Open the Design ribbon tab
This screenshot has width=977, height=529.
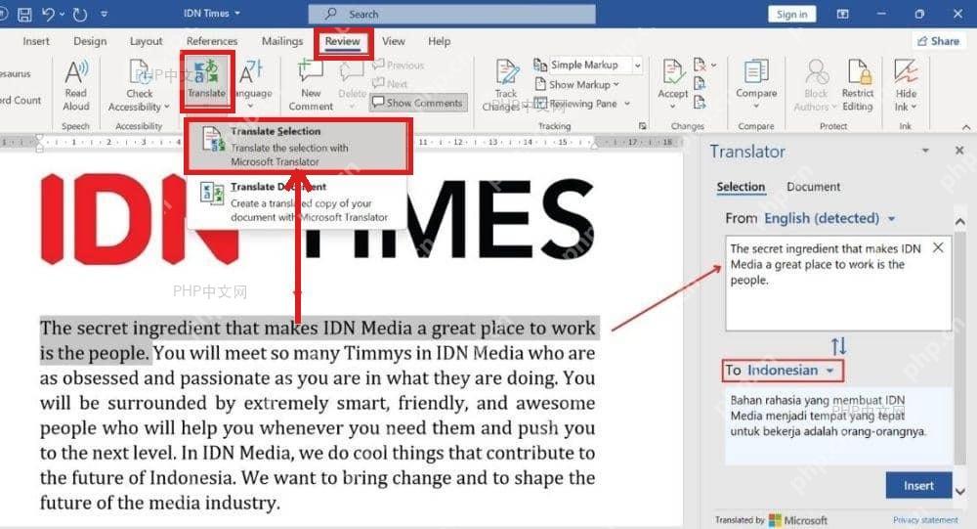pyautogui.click(x=90, y=41)
